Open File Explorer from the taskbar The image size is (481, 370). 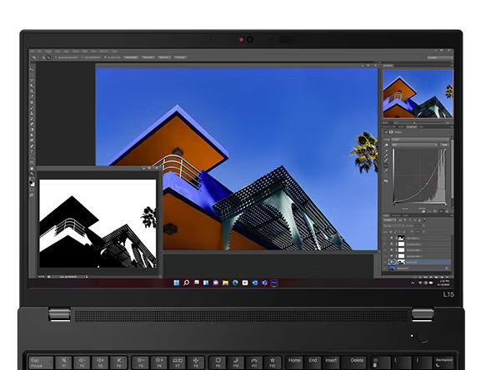coord(225,283)
